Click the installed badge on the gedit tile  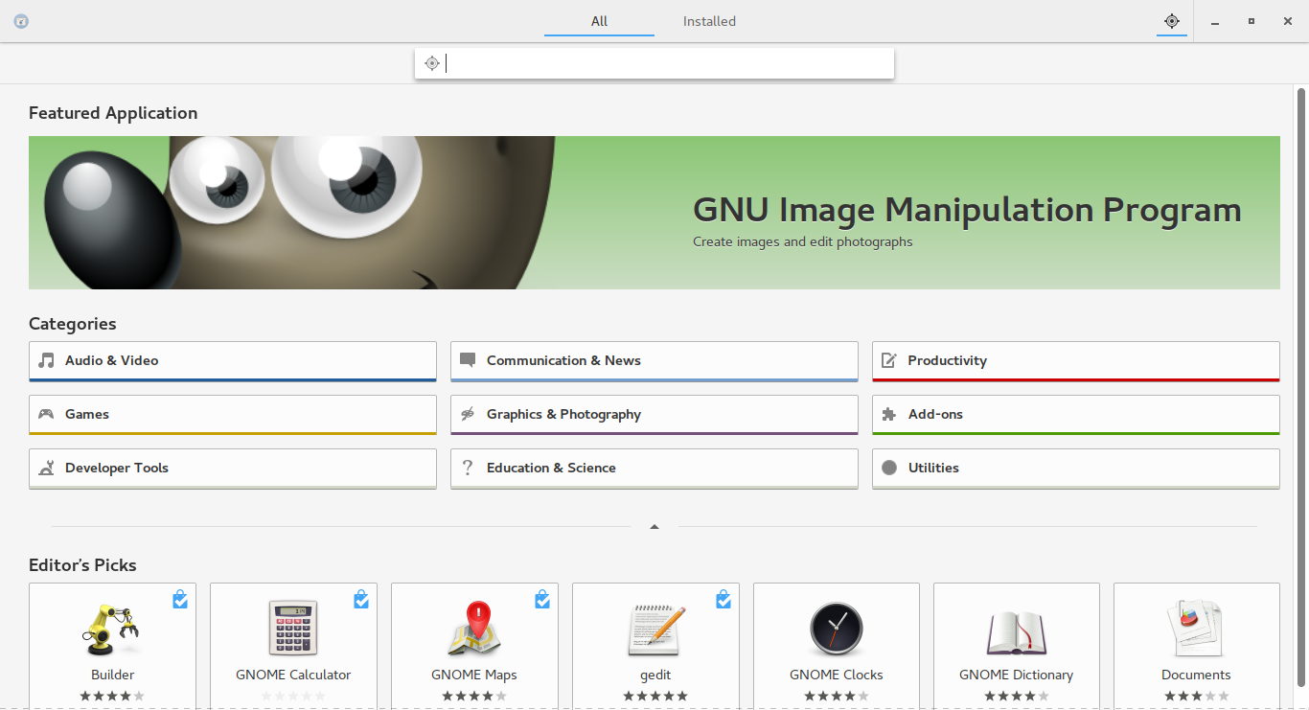tap(723, 599)
